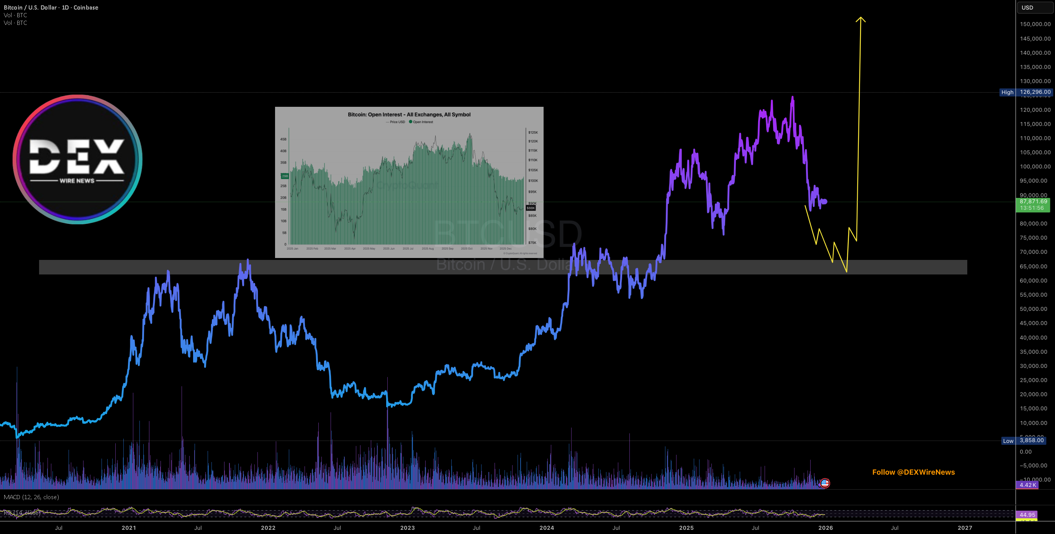Click the 2021 label on the time axis

point(129,528)
